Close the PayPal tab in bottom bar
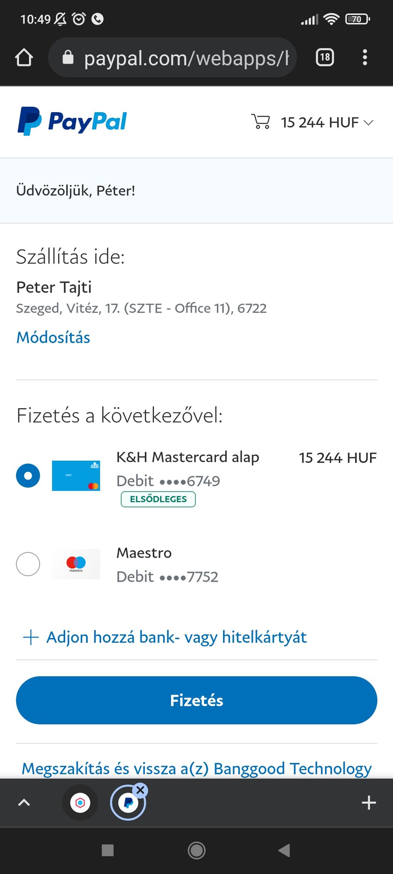Screen dimensions: 393x874 (x=140, y=790)
